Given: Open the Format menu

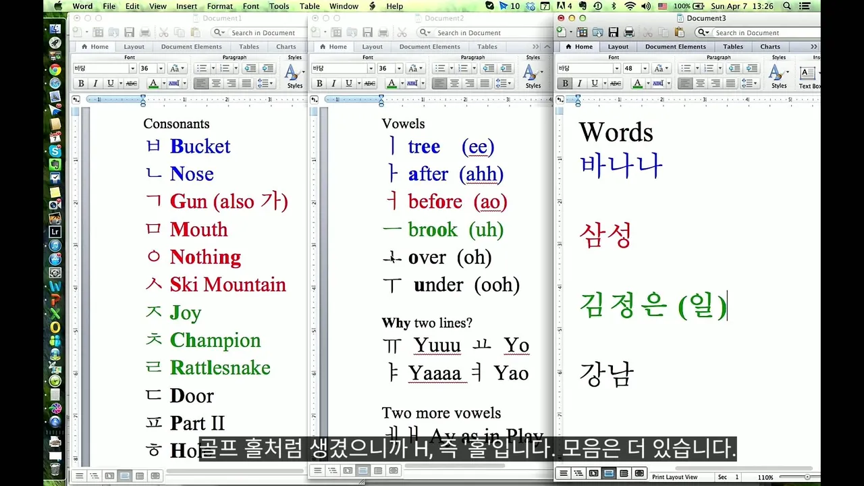Looking at the screenshot, I should 220,6.
